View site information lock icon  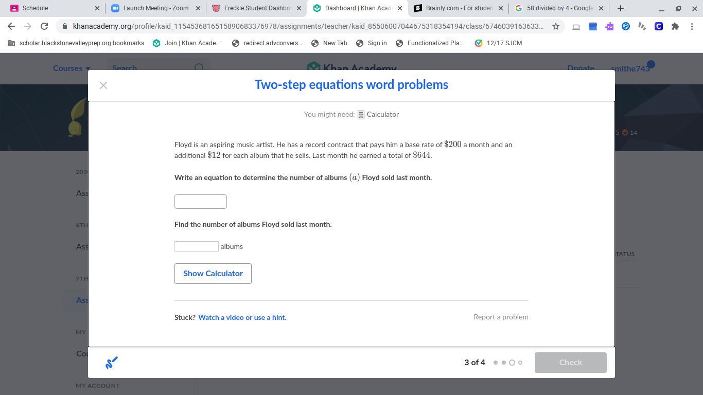click(64, 26)
